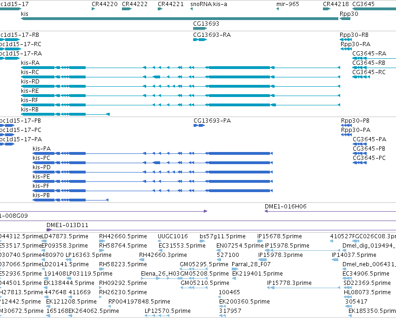Click the kis-RD transcript label
396x318 pixels.
(x=30, y=82)
